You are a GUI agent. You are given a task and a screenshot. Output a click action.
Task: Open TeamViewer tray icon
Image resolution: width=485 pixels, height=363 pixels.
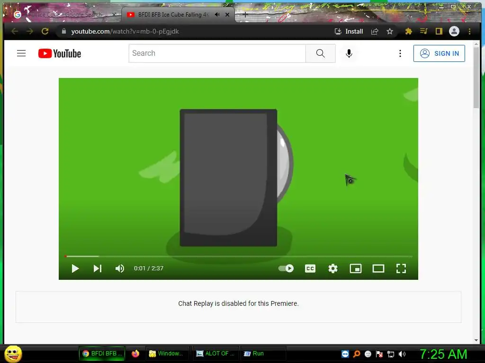(x=345, y=354)
